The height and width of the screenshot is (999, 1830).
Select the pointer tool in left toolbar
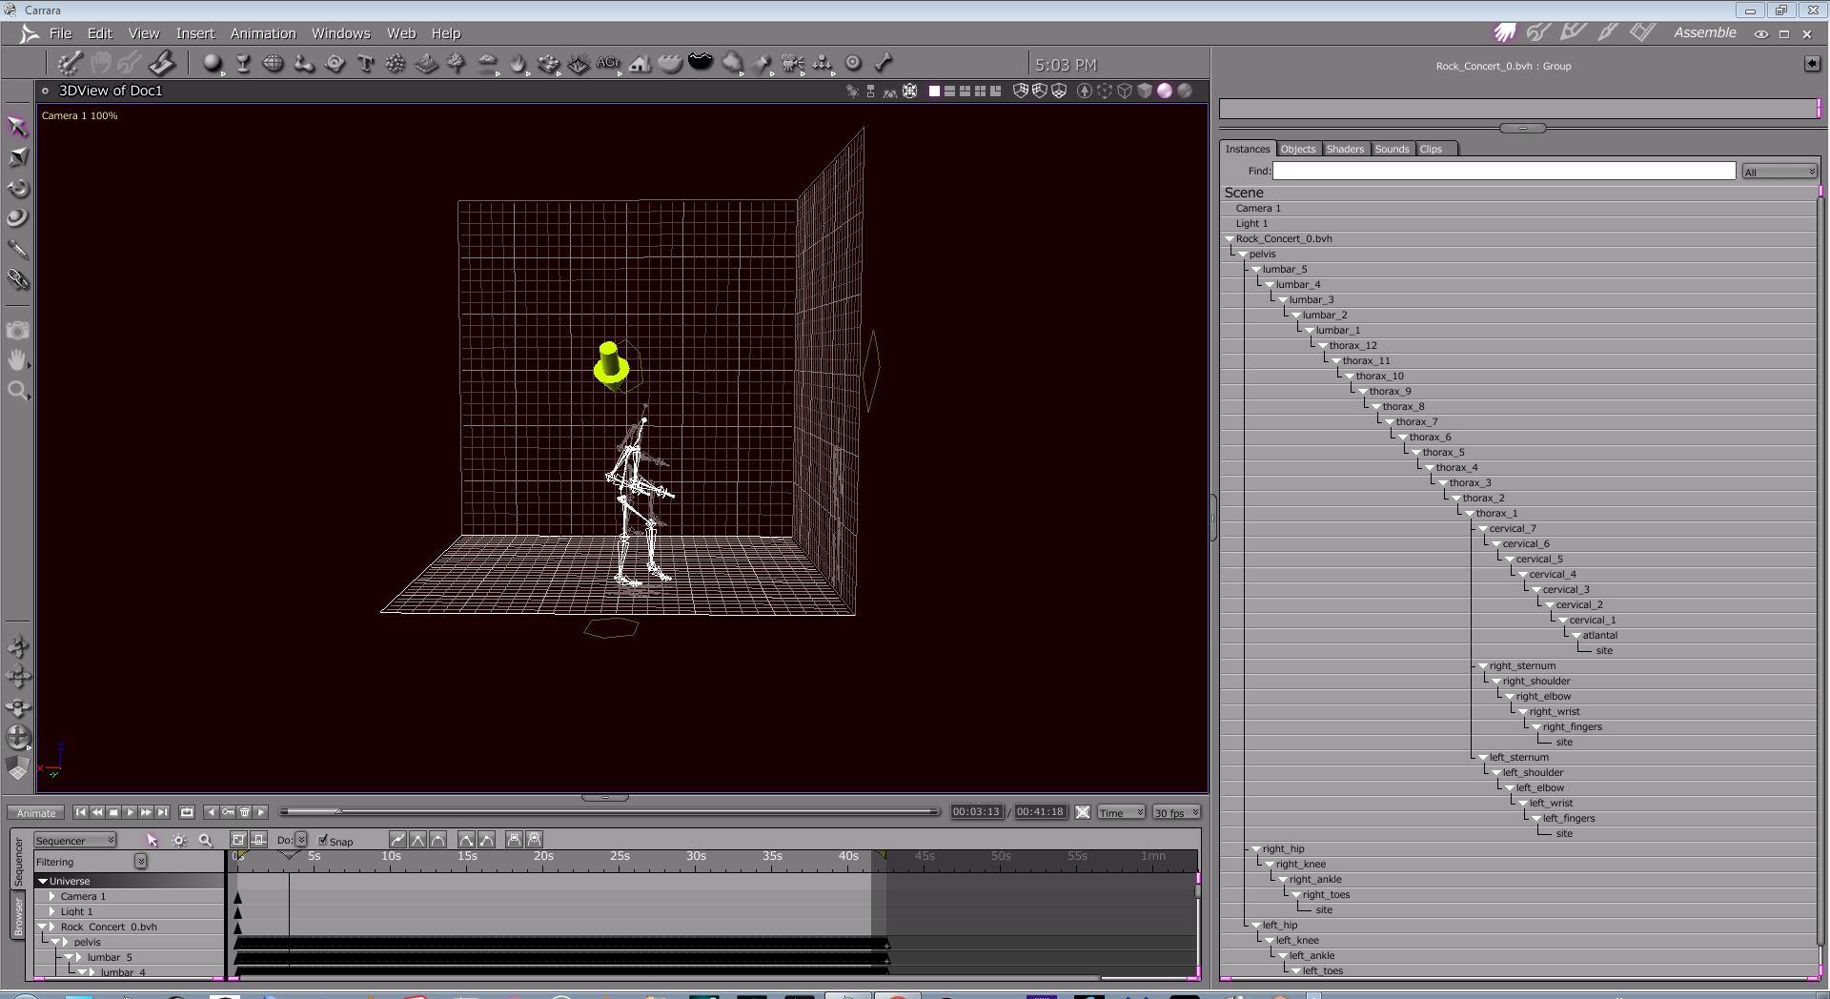click(17, 126)
